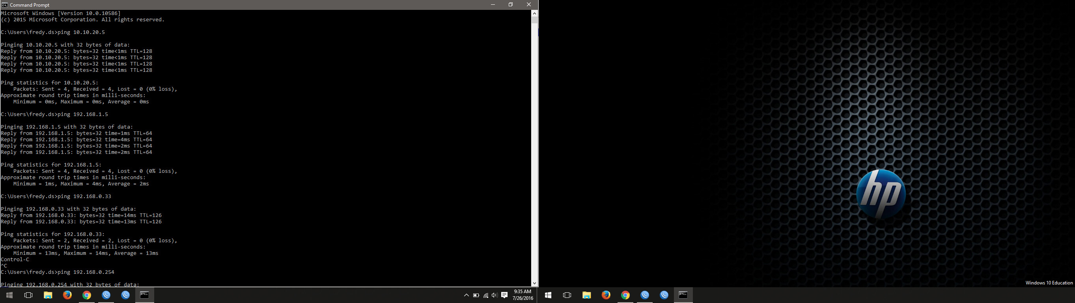Click 'Pinging 10.10.20.5 with 32 bytes' line
Viewport: 1075px width, 303px height.
pos(65,45)
